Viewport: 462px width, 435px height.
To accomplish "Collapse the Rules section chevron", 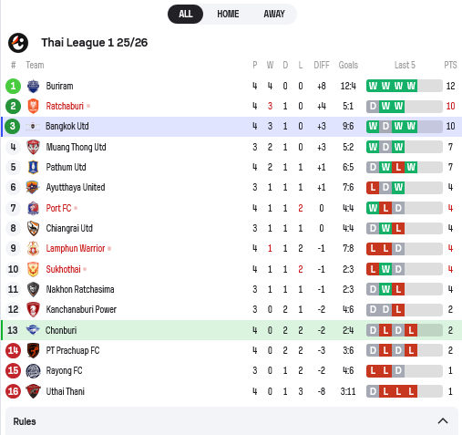I will (x=443, y=421).
